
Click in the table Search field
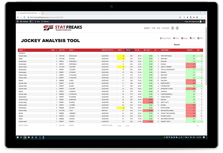click(192, 45)
